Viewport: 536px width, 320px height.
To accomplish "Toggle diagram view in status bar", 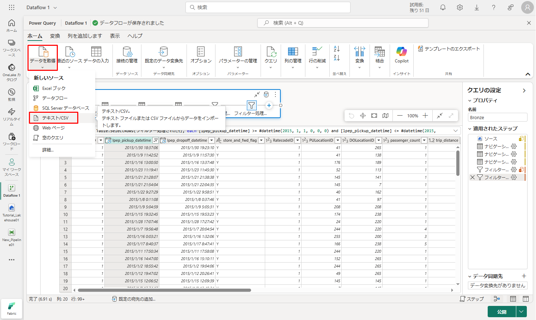I will point(497,299).
